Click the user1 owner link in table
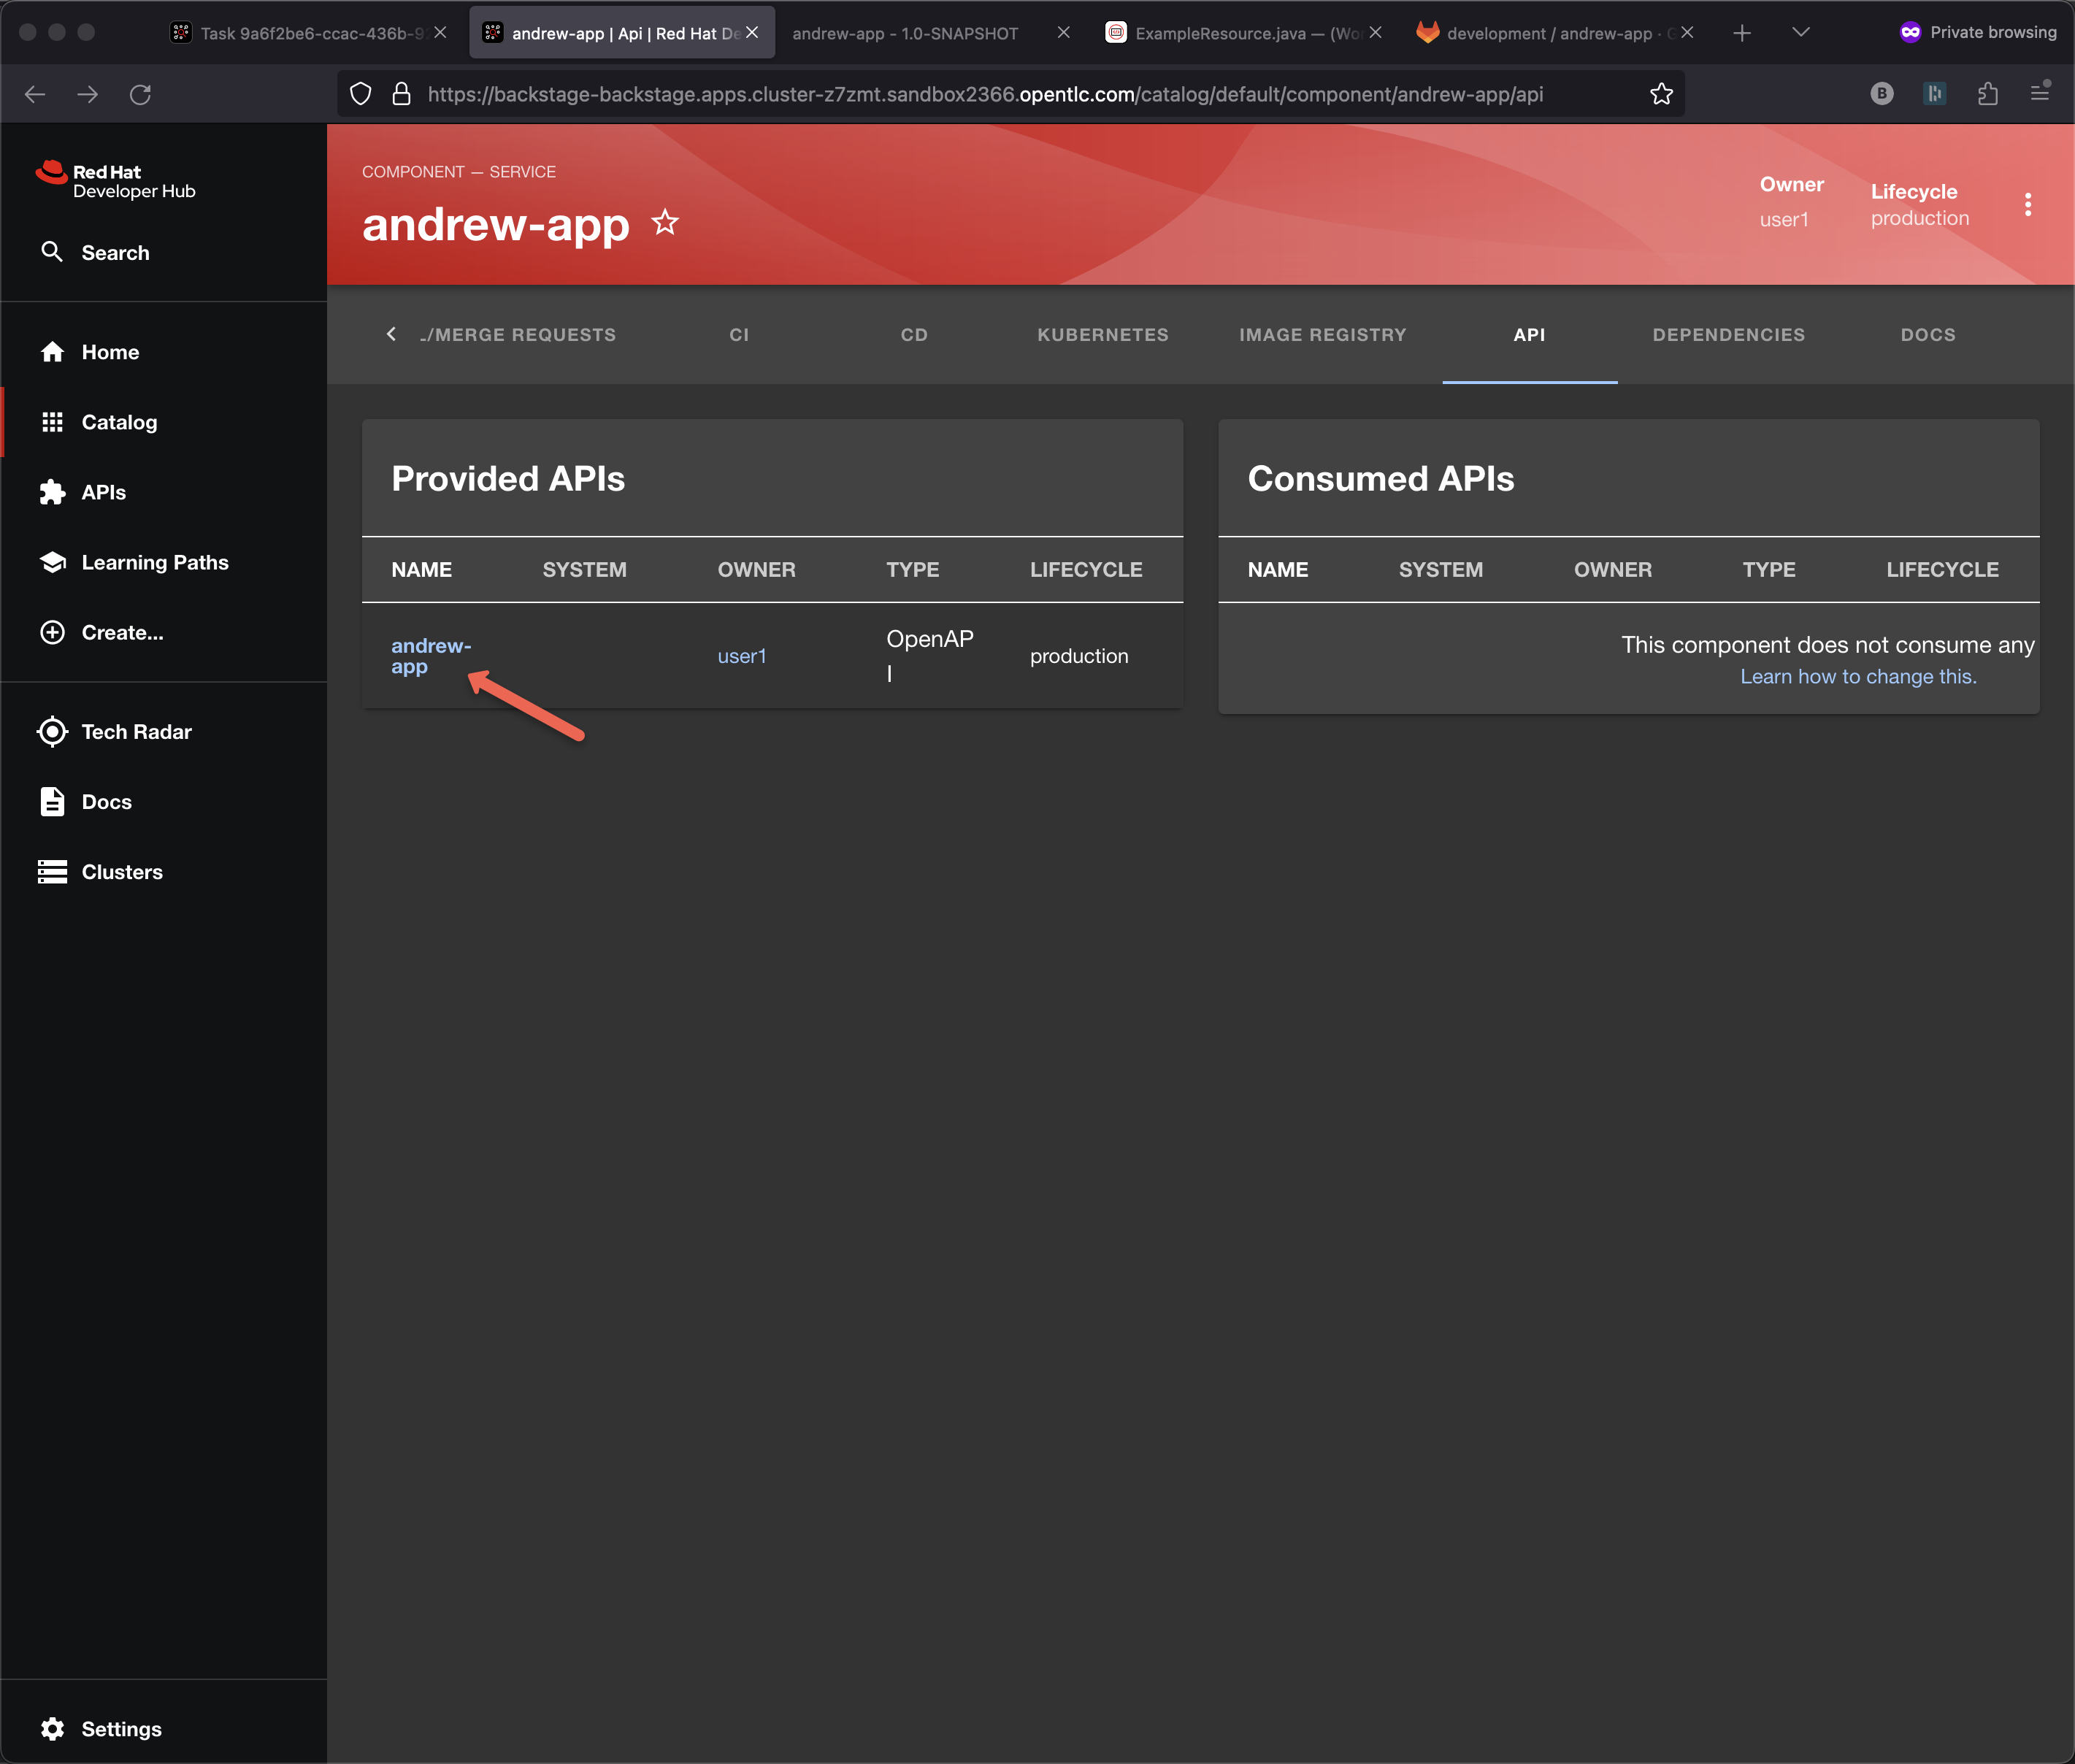2075x1764 pixels. pyautogui.click(x=742, y=656)
